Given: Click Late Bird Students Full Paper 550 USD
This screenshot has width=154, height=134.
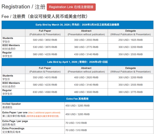Looking at the screenshot, I should click(45, 77).
